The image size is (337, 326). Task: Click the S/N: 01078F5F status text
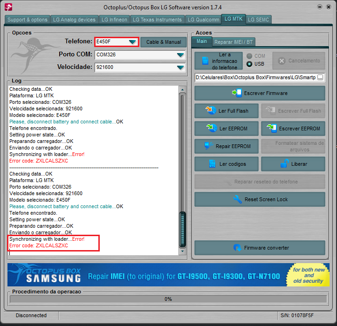(x=297, y=315)
